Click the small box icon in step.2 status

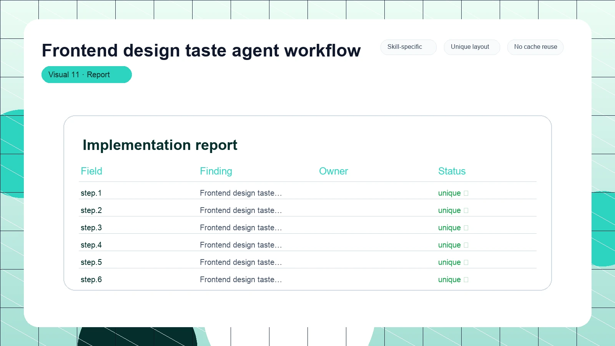[x=466, y=211]
